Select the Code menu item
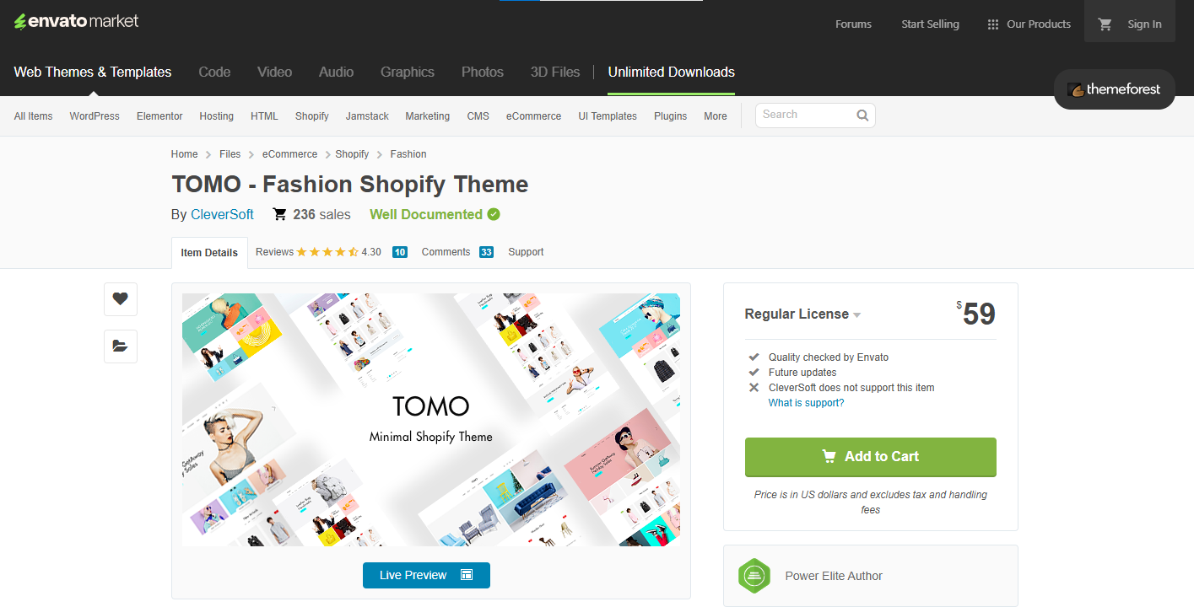 [214, 73]
